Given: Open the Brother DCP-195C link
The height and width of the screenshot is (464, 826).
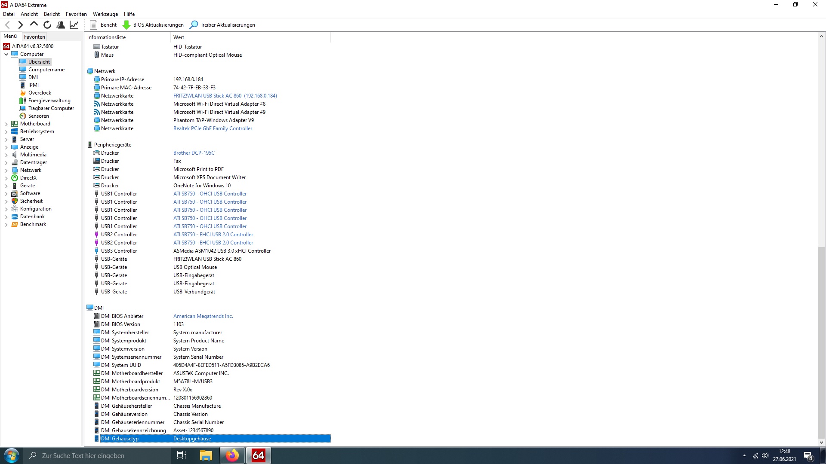Looking at the screenshot, I should 194,153.
